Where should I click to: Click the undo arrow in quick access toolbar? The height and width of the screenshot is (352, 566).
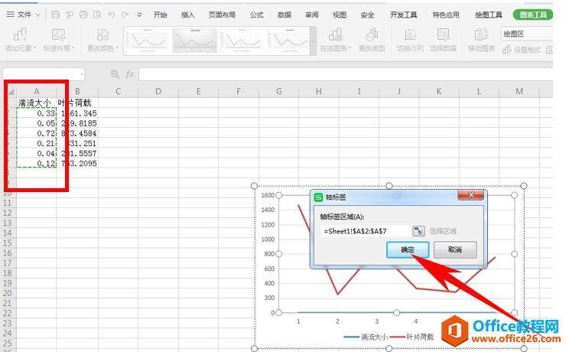[111, 15]
